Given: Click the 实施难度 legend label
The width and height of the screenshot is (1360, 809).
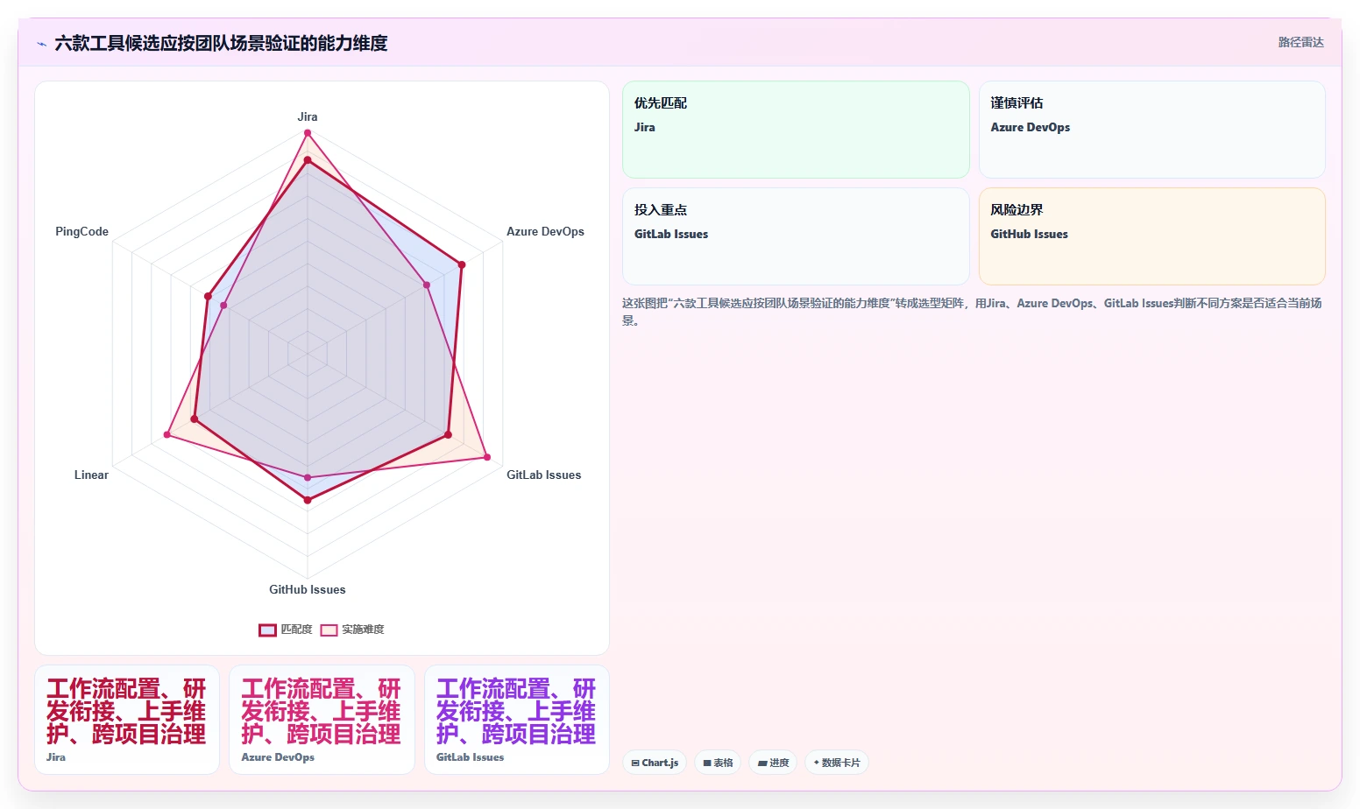Looking at the screenshot, I should coord(363,630).
